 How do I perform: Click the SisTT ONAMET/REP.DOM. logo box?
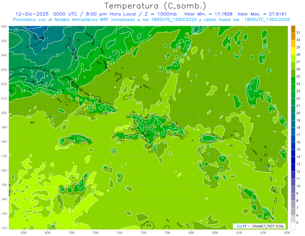[259, 226]
